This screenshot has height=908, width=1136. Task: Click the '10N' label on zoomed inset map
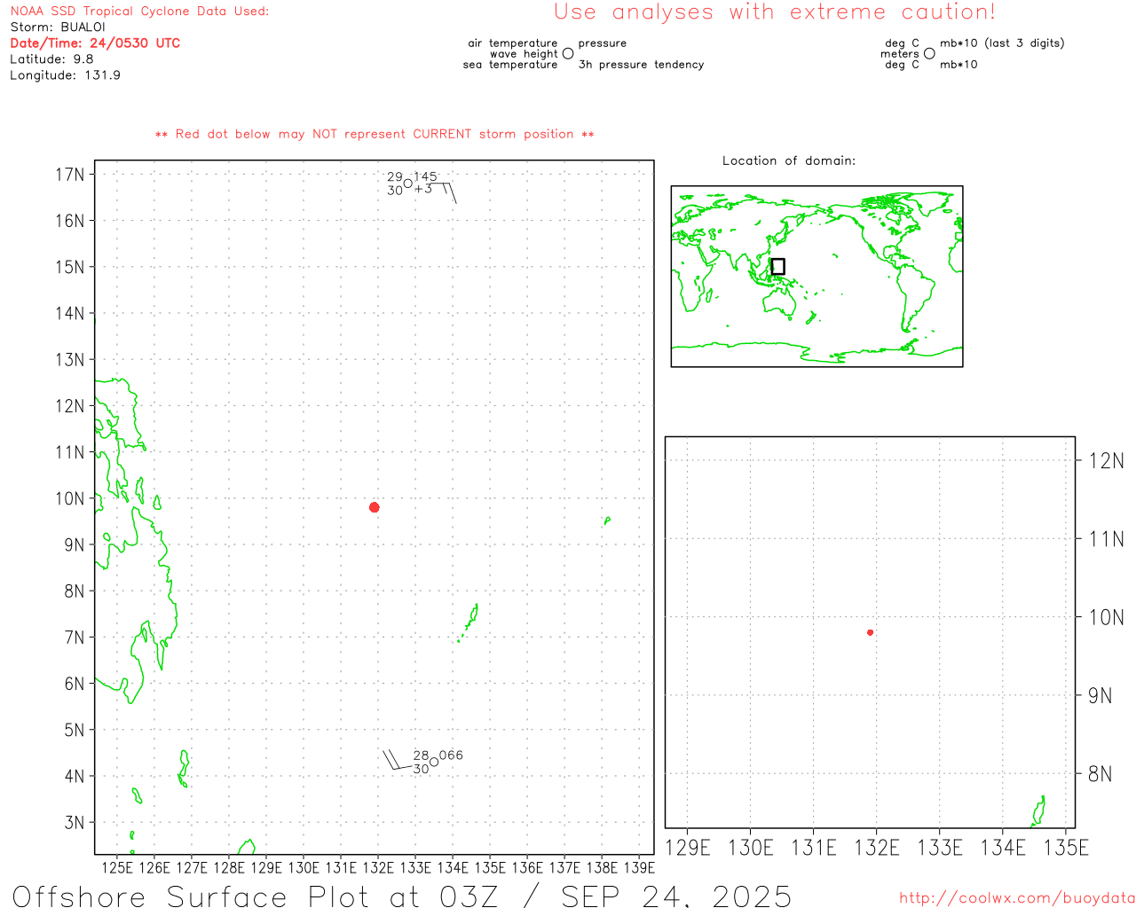coord(1106,617)
